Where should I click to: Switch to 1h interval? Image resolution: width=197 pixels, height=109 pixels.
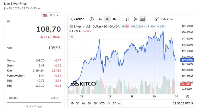[x=114, y=19]
